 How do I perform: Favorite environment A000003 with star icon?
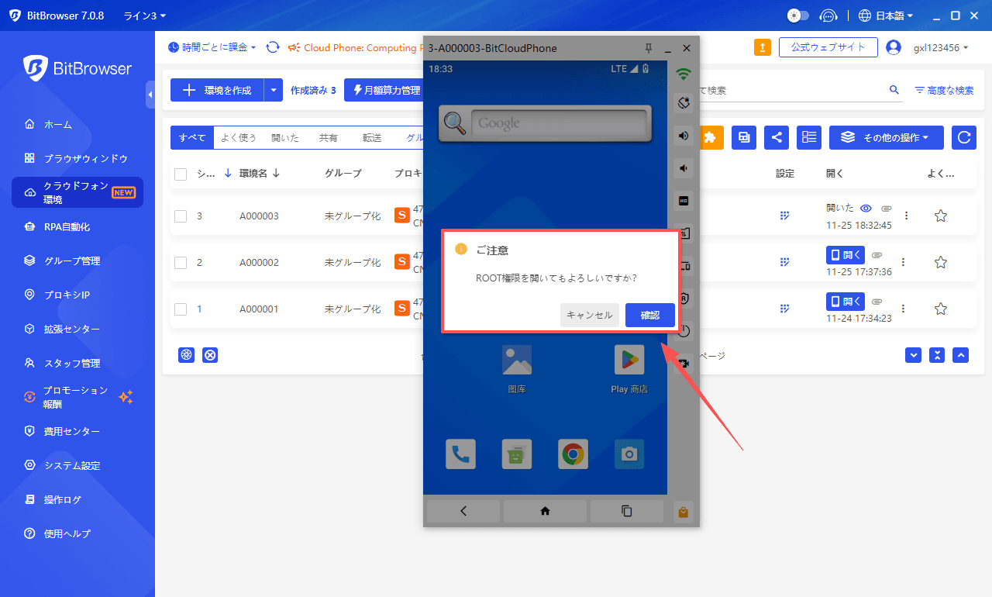941,216
